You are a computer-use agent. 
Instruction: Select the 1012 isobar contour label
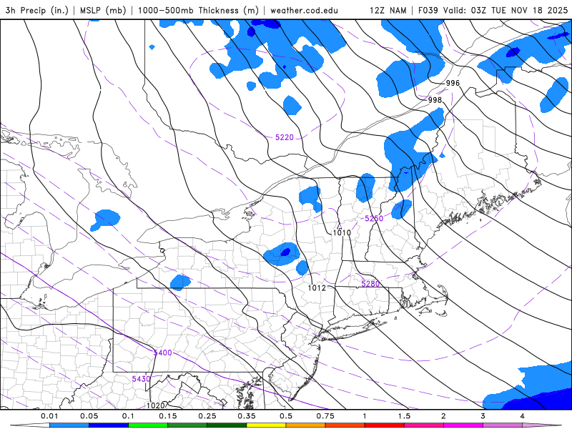click(x=317, y=288)
